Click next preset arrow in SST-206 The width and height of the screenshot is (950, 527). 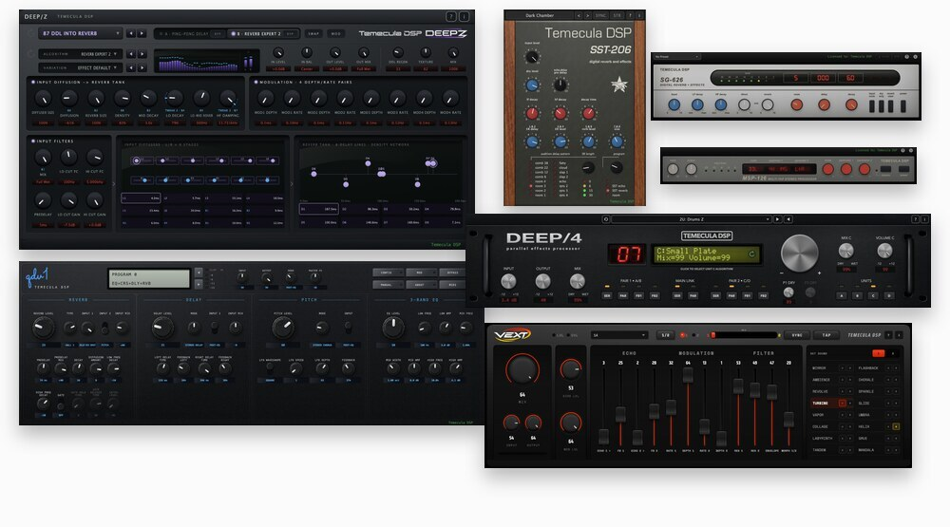[587, 16]
